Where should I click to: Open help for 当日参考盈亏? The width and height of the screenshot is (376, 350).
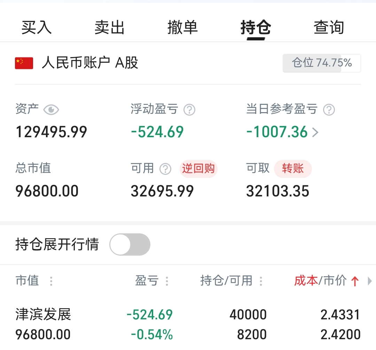coord(329,110)
